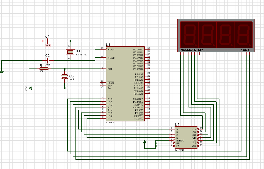
Task: Click the U2 reference label
Action: (177, 125)
